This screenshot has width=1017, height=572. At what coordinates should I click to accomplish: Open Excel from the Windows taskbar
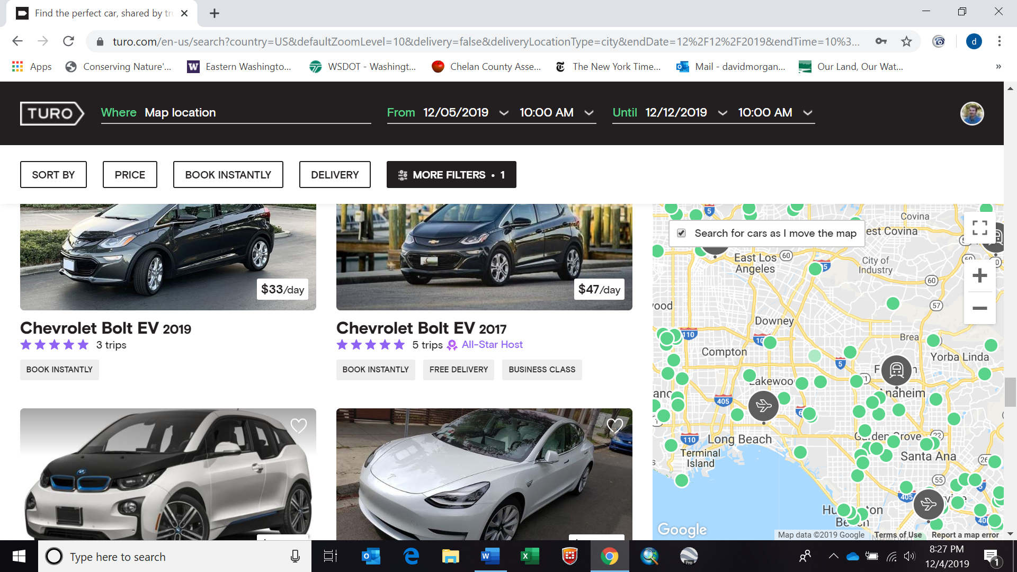pyautogui.click(x=529, y=556)
